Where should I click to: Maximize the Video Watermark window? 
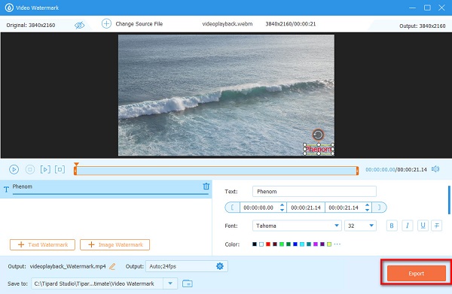click(x=427, y=8)
